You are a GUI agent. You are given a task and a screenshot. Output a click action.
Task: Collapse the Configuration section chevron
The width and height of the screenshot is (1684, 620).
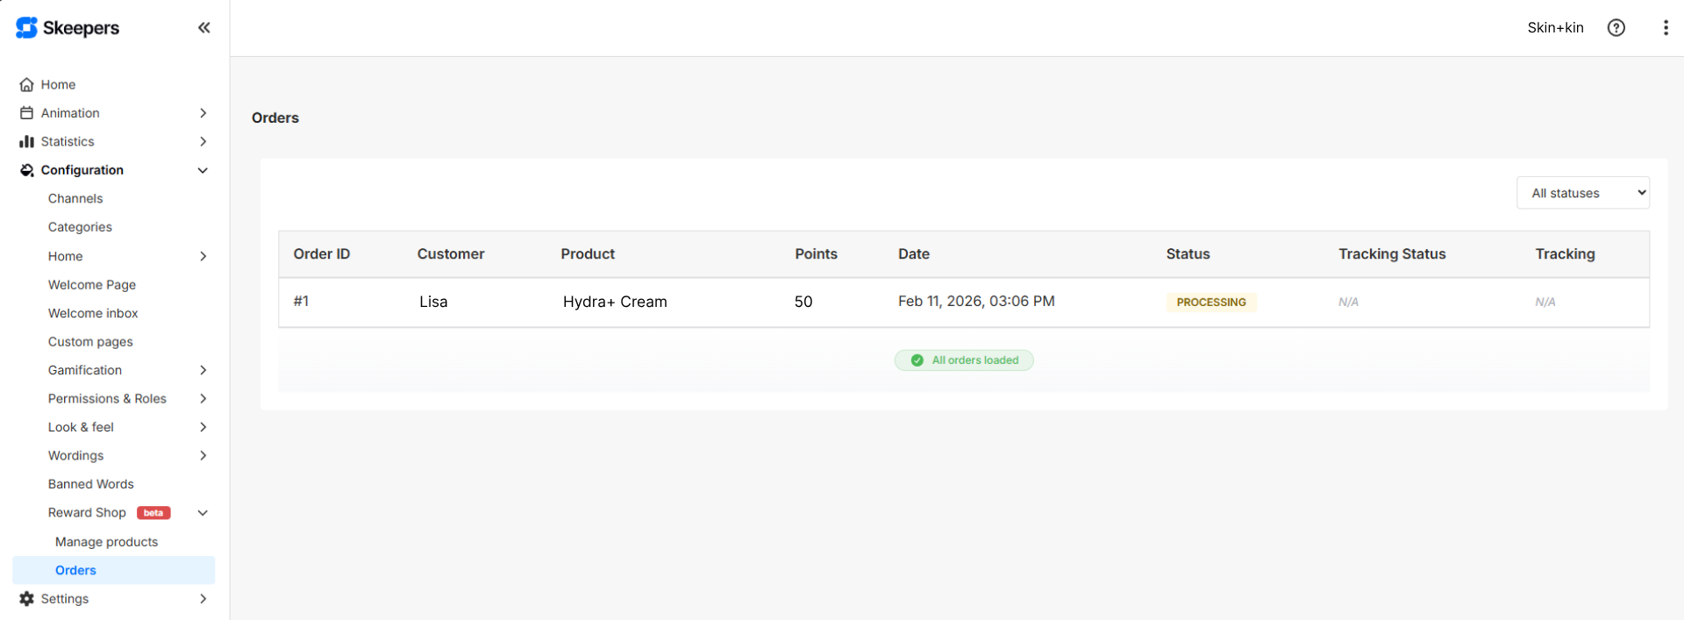pyautogui.click(x=203, y=170)
